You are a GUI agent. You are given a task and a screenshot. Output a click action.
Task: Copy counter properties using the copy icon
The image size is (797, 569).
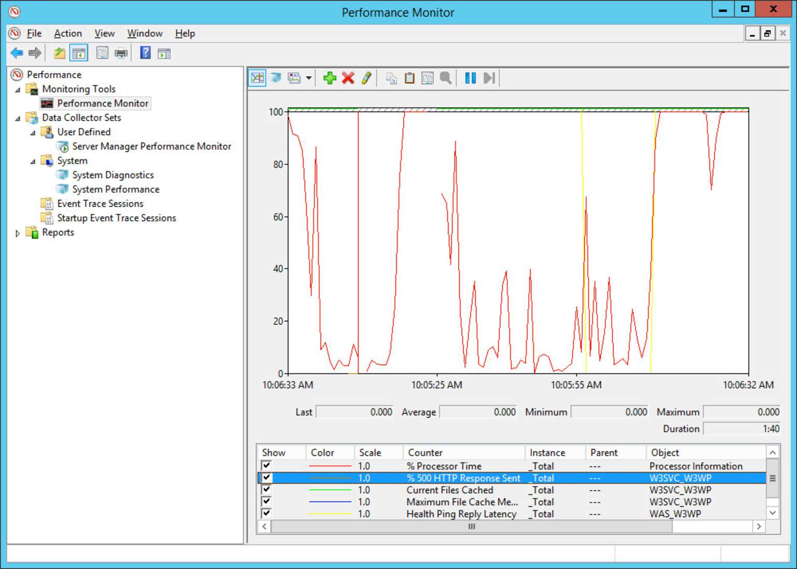(x=390, y=78)
